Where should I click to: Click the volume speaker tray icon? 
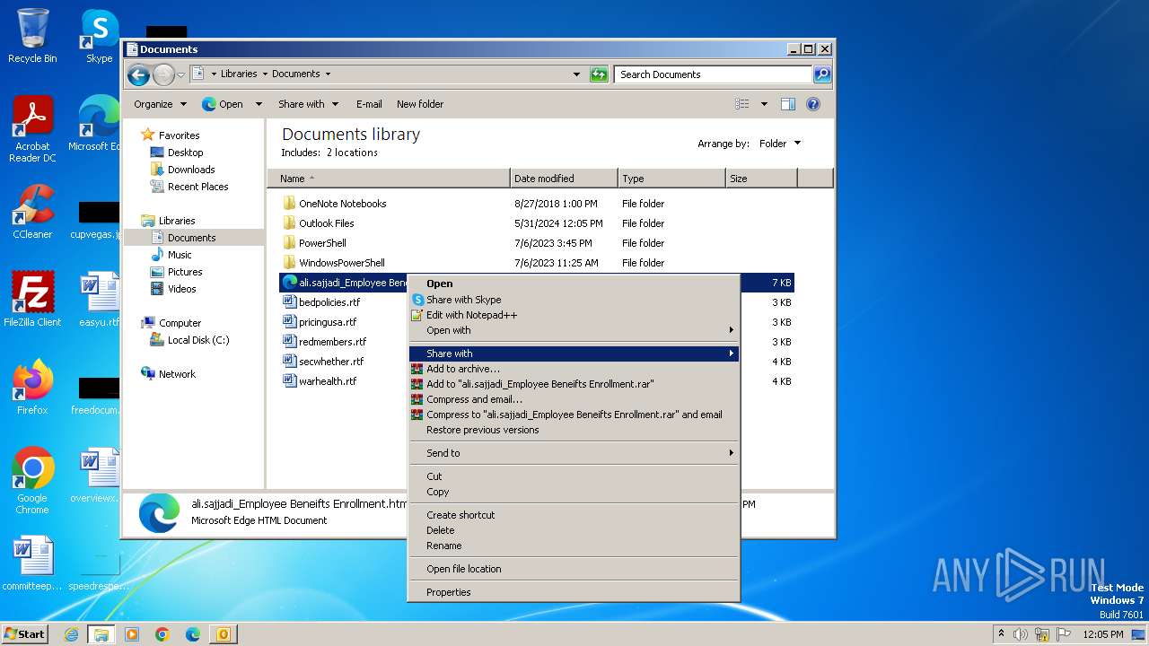1021,634
